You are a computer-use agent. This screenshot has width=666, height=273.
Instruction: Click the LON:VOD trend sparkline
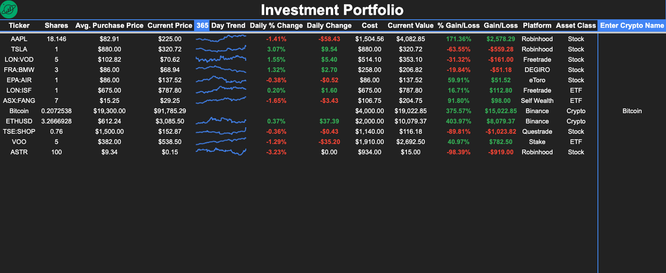pos(220,59)
